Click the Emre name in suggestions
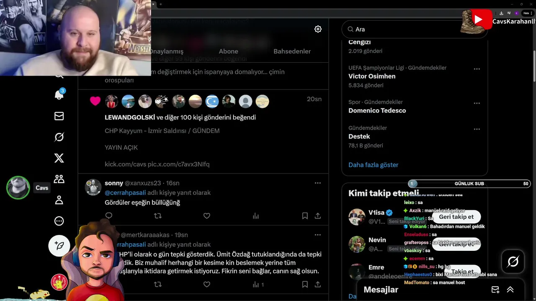Screen dimensions: 536x301 tap(376, 267)
